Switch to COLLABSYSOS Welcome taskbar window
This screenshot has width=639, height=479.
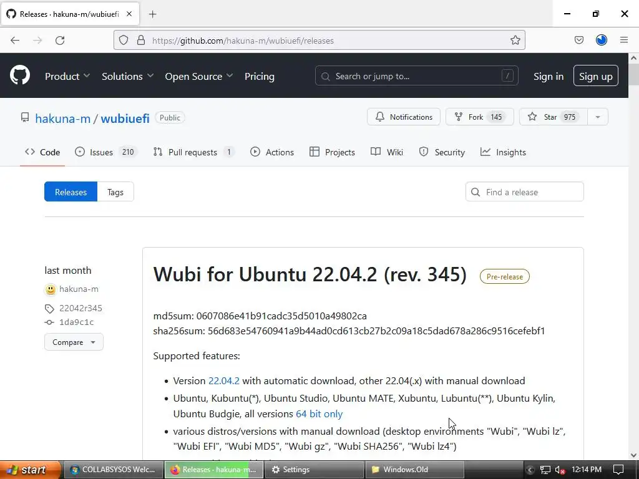click(x=114, y=470)
